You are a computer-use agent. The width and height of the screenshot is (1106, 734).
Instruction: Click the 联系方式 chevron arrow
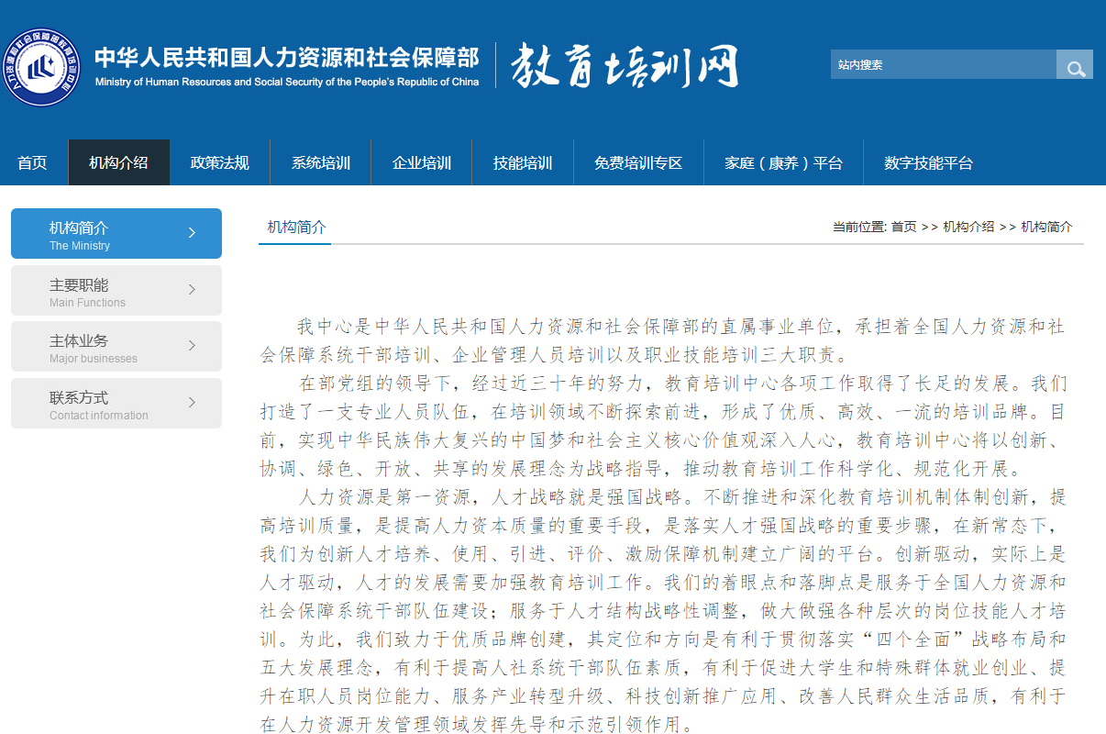pos(192,403)
